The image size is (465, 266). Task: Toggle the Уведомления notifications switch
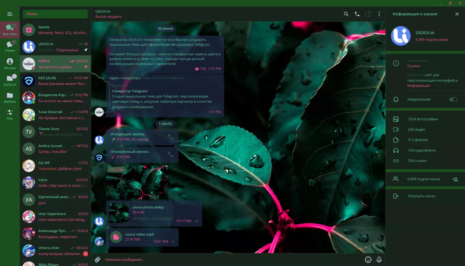coord(453,99)
